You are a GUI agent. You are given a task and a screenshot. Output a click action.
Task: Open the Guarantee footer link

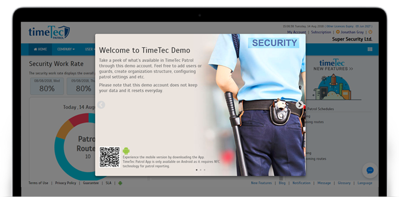[x=91, y=183]
